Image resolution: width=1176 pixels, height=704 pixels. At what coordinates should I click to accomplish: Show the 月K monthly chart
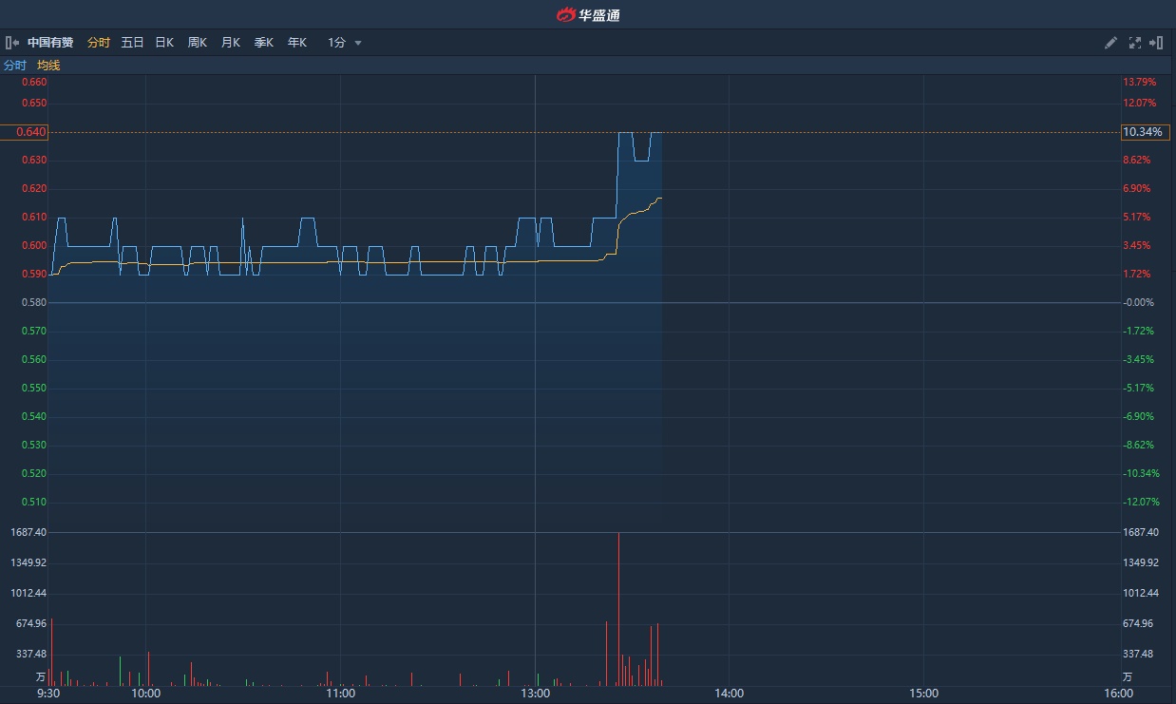click(230, 43)
